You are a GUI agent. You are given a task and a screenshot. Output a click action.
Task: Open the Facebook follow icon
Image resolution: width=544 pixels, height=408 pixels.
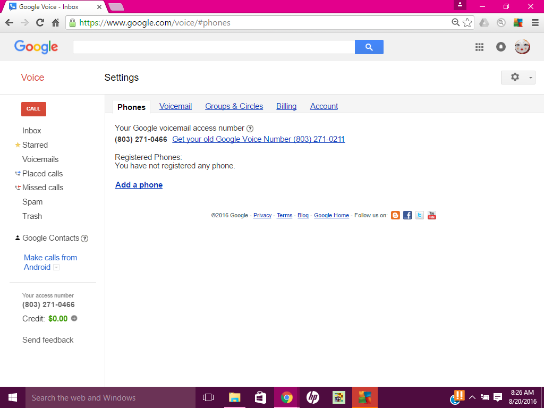pos(407,215)
